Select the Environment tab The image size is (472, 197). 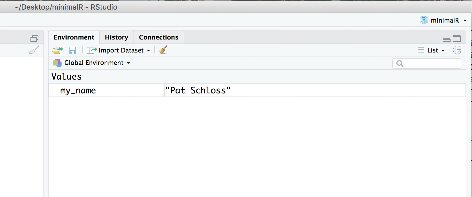(x=74, y=37)
